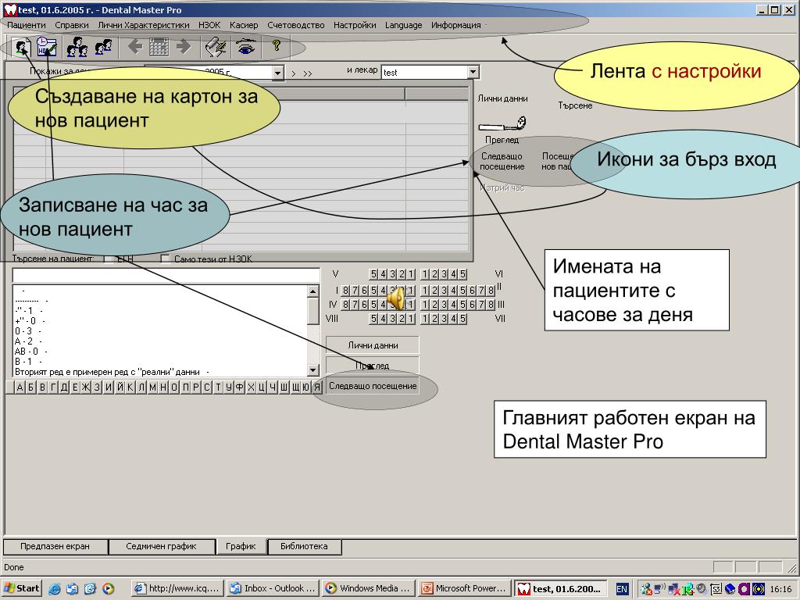
Task: Switch to the Седмичен график tab
Action: [x=161, y=546]
